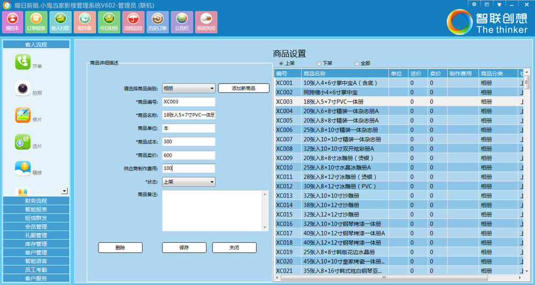Click the 供应商制作费用 field containing 100
535x285 pixels.
(x=189, y=168)
